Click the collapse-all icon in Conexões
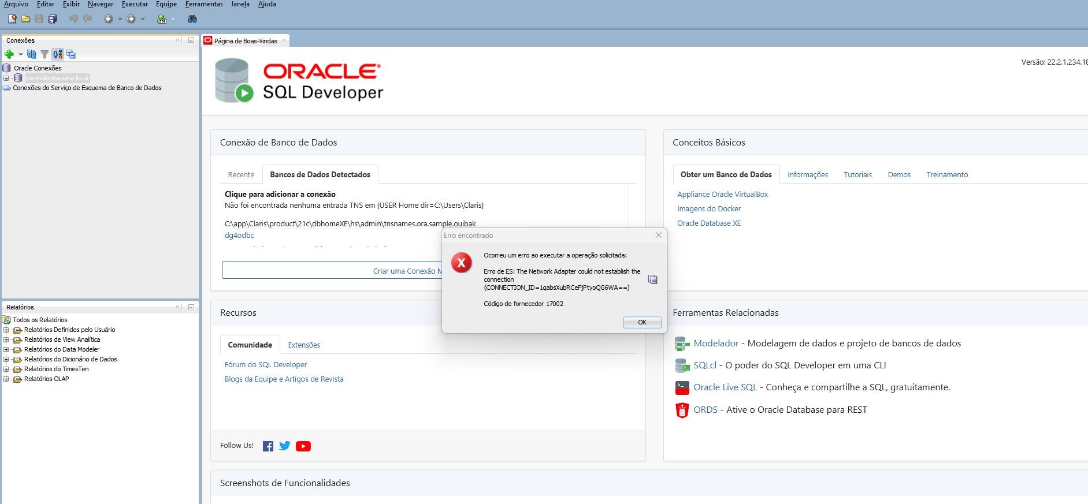The width and height of the screenshot is (1088, 504). [x=71, y=54]
